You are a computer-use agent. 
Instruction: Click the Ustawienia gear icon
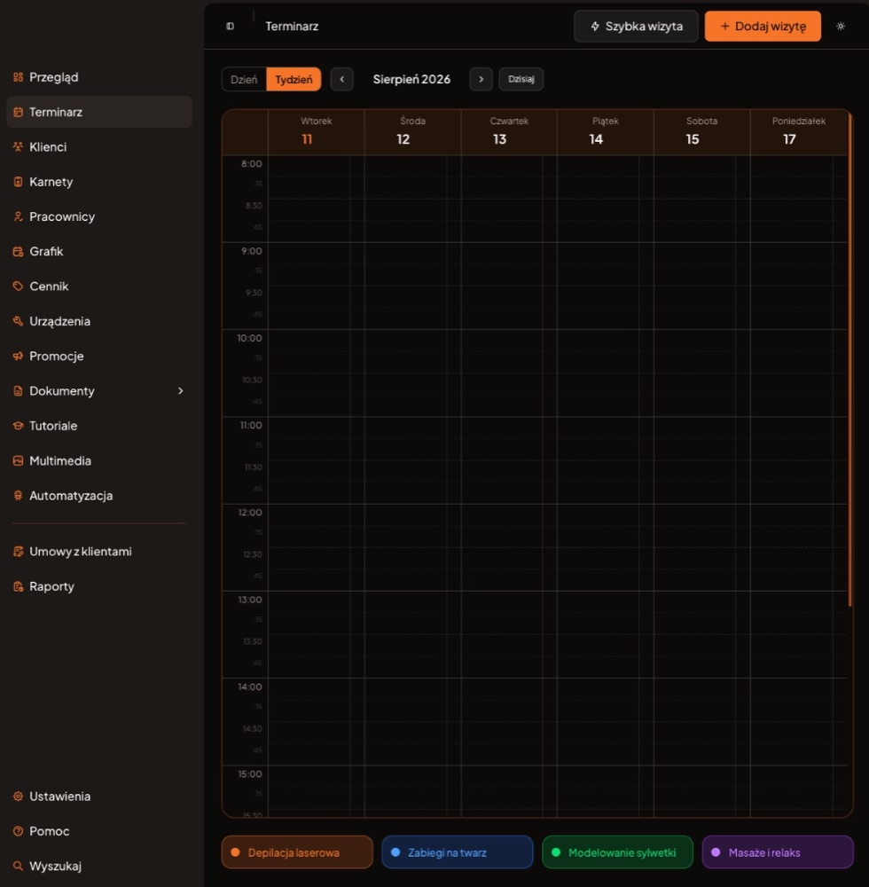point(18,797)
